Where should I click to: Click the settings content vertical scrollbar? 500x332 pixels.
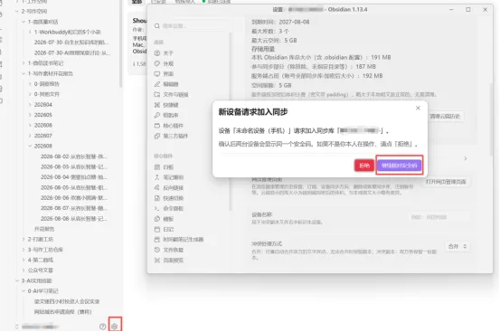(491, 119)
